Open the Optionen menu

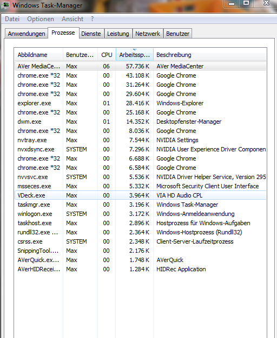(41, 19)
